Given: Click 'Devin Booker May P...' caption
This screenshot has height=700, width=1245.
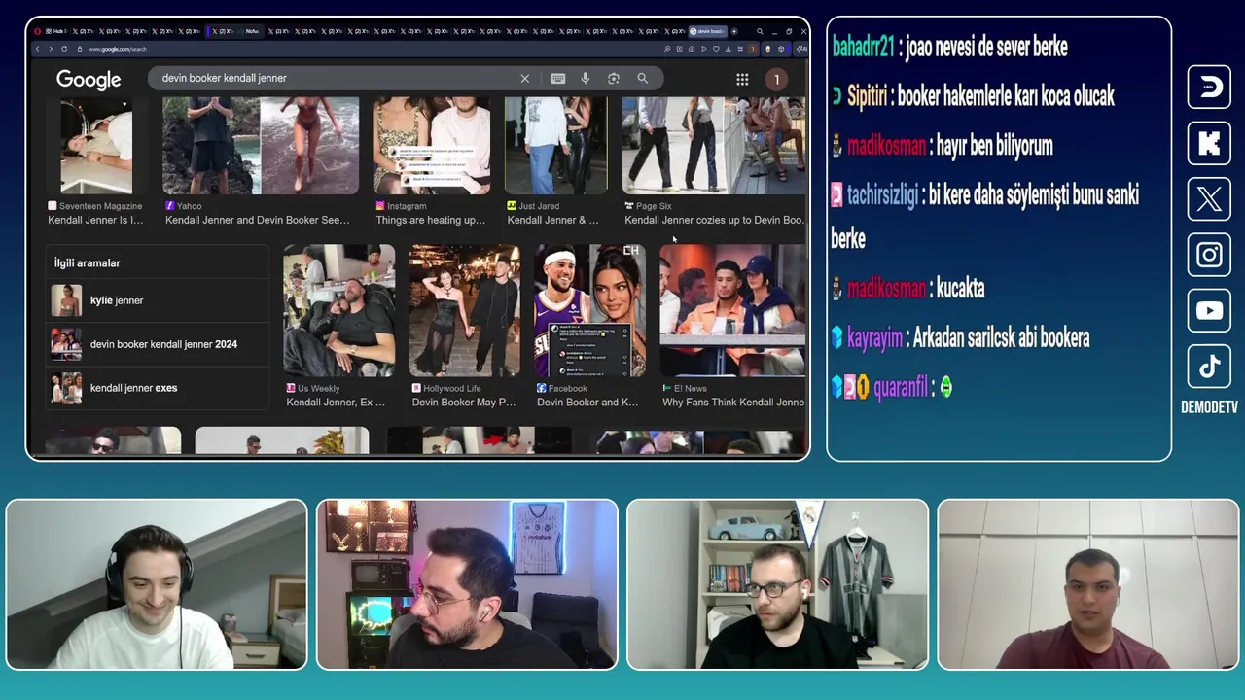Looking at the screenshot, I should click(x=464, y=402).
